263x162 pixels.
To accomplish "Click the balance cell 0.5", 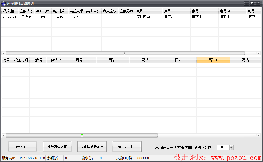I will click(76, 17).
